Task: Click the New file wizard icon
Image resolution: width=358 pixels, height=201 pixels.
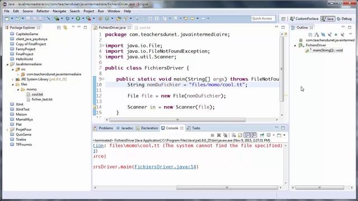Action: point(7,18)
